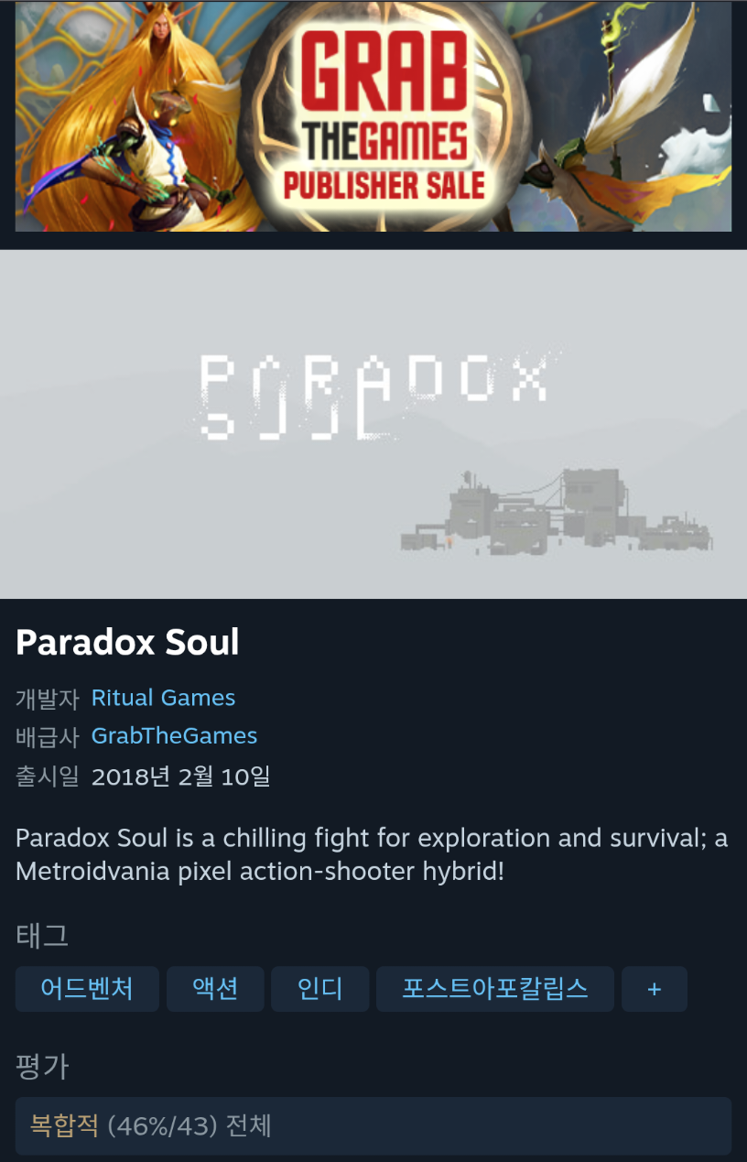Click the red GRAB logo text in the banner

(x=378, y=70)
